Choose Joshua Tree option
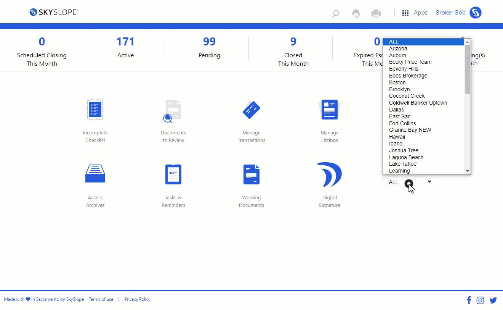This screenshot has width=503, height=310. pyautogui.click(x=424, y=150)
